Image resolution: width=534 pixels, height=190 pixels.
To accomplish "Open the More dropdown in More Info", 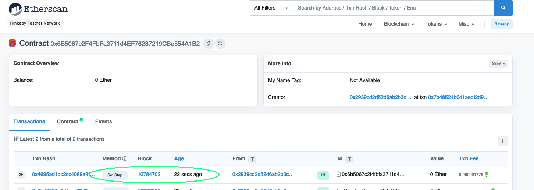I will (498, 63).
